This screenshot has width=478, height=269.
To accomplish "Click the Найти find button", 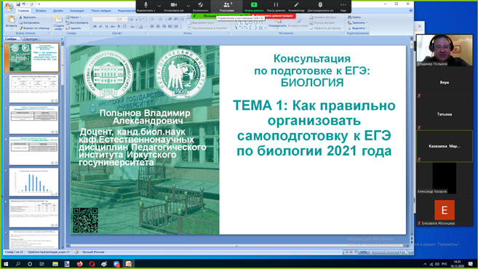I will point(354,17).
